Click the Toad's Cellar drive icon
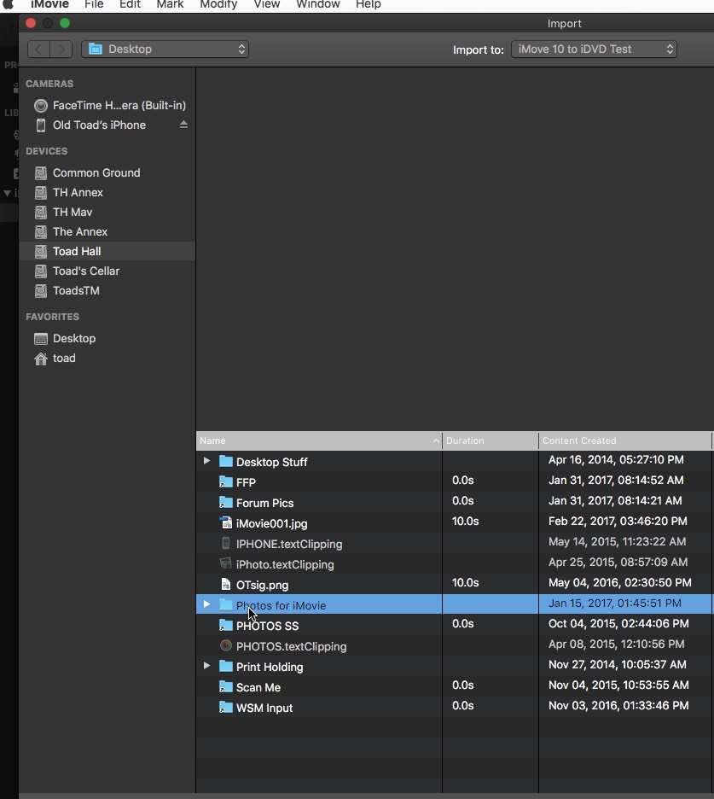714x799 pixels. pos(41,271)
